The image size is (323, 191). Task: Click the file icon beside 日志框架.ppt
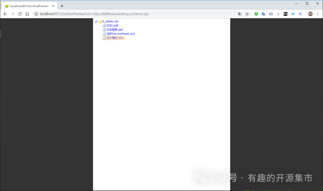coord(104,30)
